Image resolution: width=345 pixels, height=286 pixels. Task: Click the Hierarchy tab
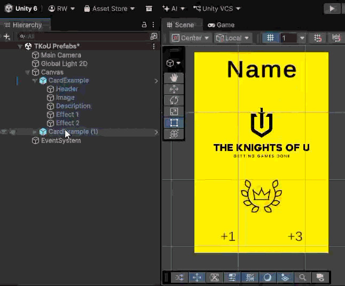[x=25, y=25]
